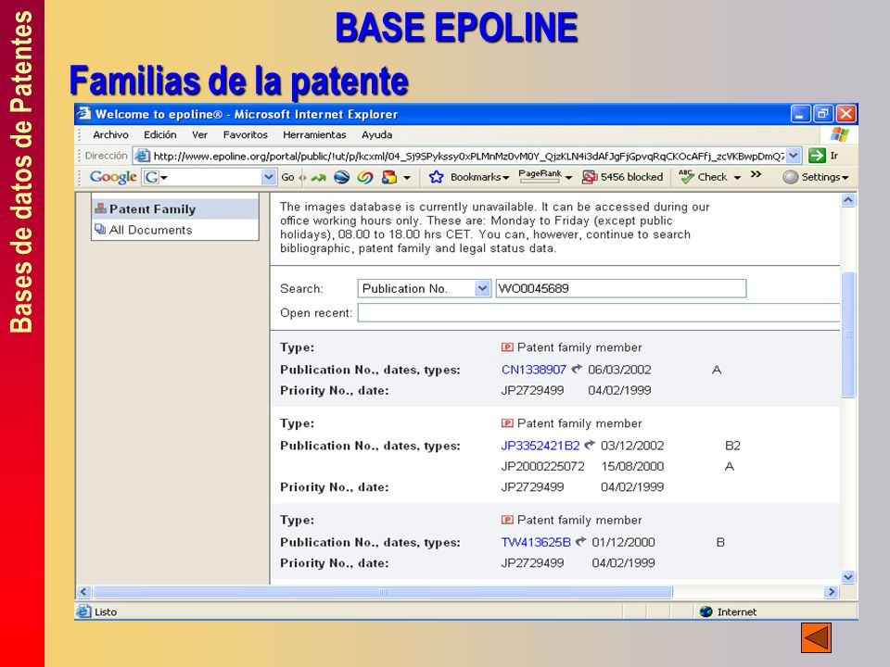
Task: Click the 06/03/2002 publication date
Action: tap(619, 370)
